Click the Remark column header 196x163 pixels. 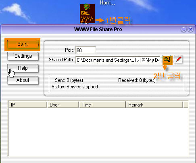click(x=154, y=104)
